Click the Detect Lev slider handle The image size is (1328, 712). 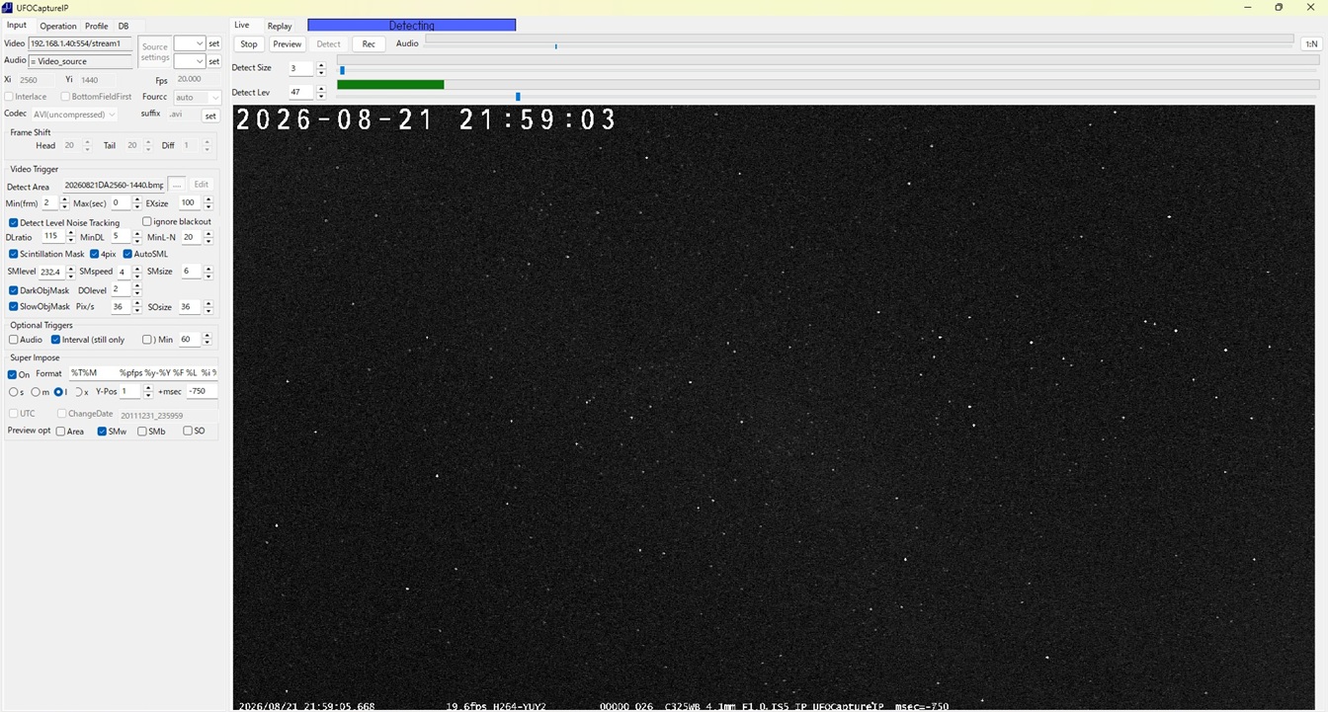(518, 96)
